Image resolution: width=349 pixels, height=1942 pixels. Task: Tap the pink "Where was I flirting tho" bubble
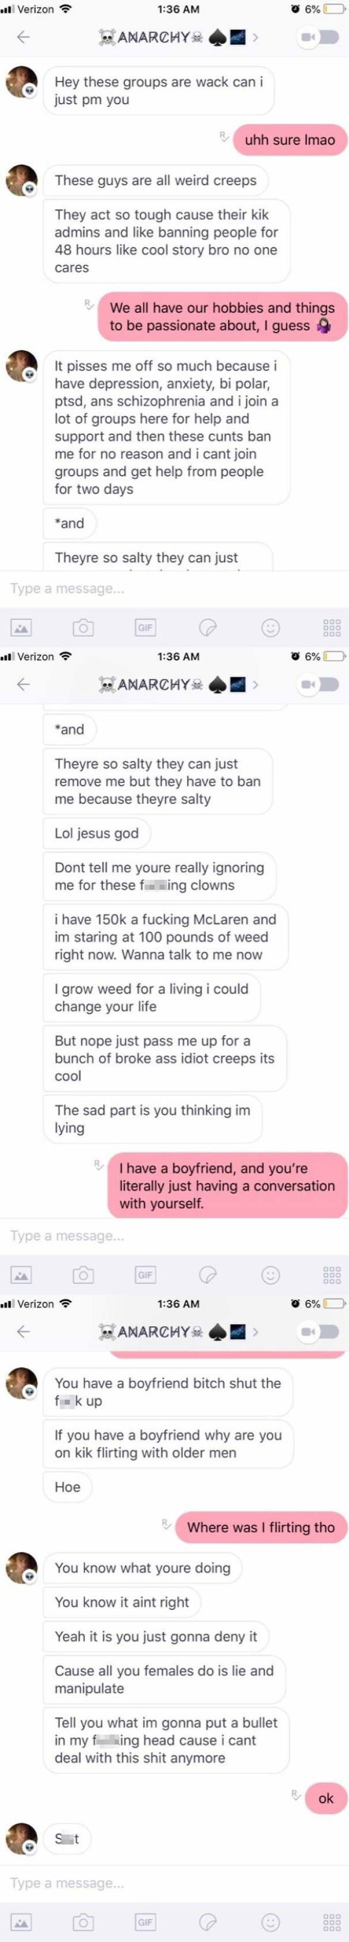point(261,1528)
